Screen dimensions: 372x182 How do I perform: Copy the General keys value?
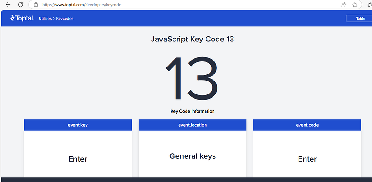(193, 156)
